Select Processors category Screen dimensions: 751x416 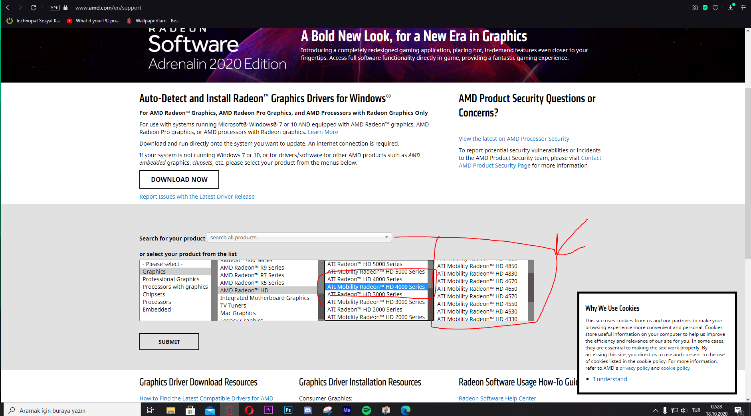[x=175, y=302]
